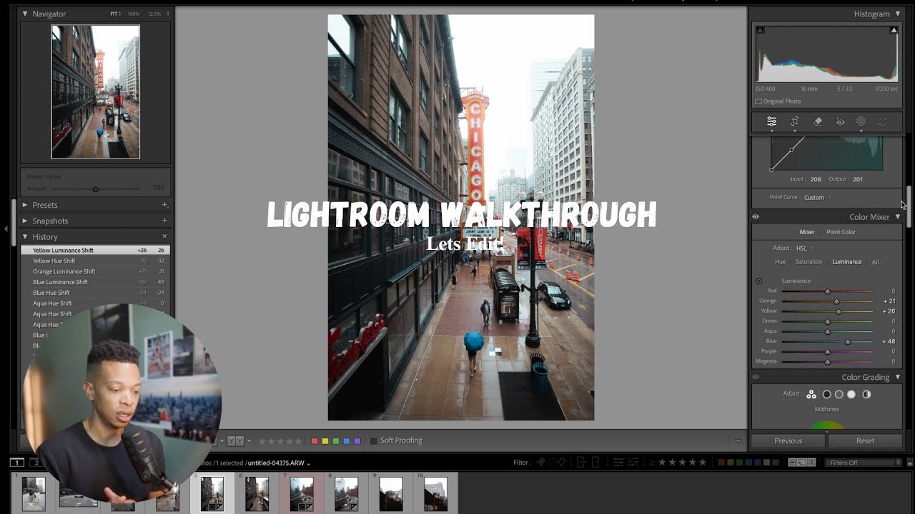Image resolution: width=915 pixels, height=514 pixels.
Task: Click the tone curve Input value 206
Action: click(x=816, y=179)
